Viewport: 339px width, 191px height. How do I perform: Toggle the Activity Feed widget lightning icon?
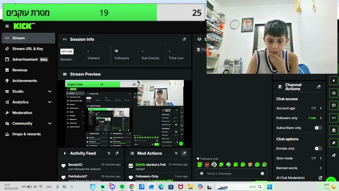coord(334,81)
